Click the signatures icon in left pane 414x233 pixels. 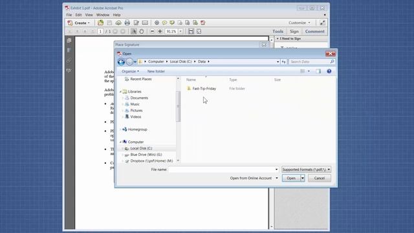[69, 71]
